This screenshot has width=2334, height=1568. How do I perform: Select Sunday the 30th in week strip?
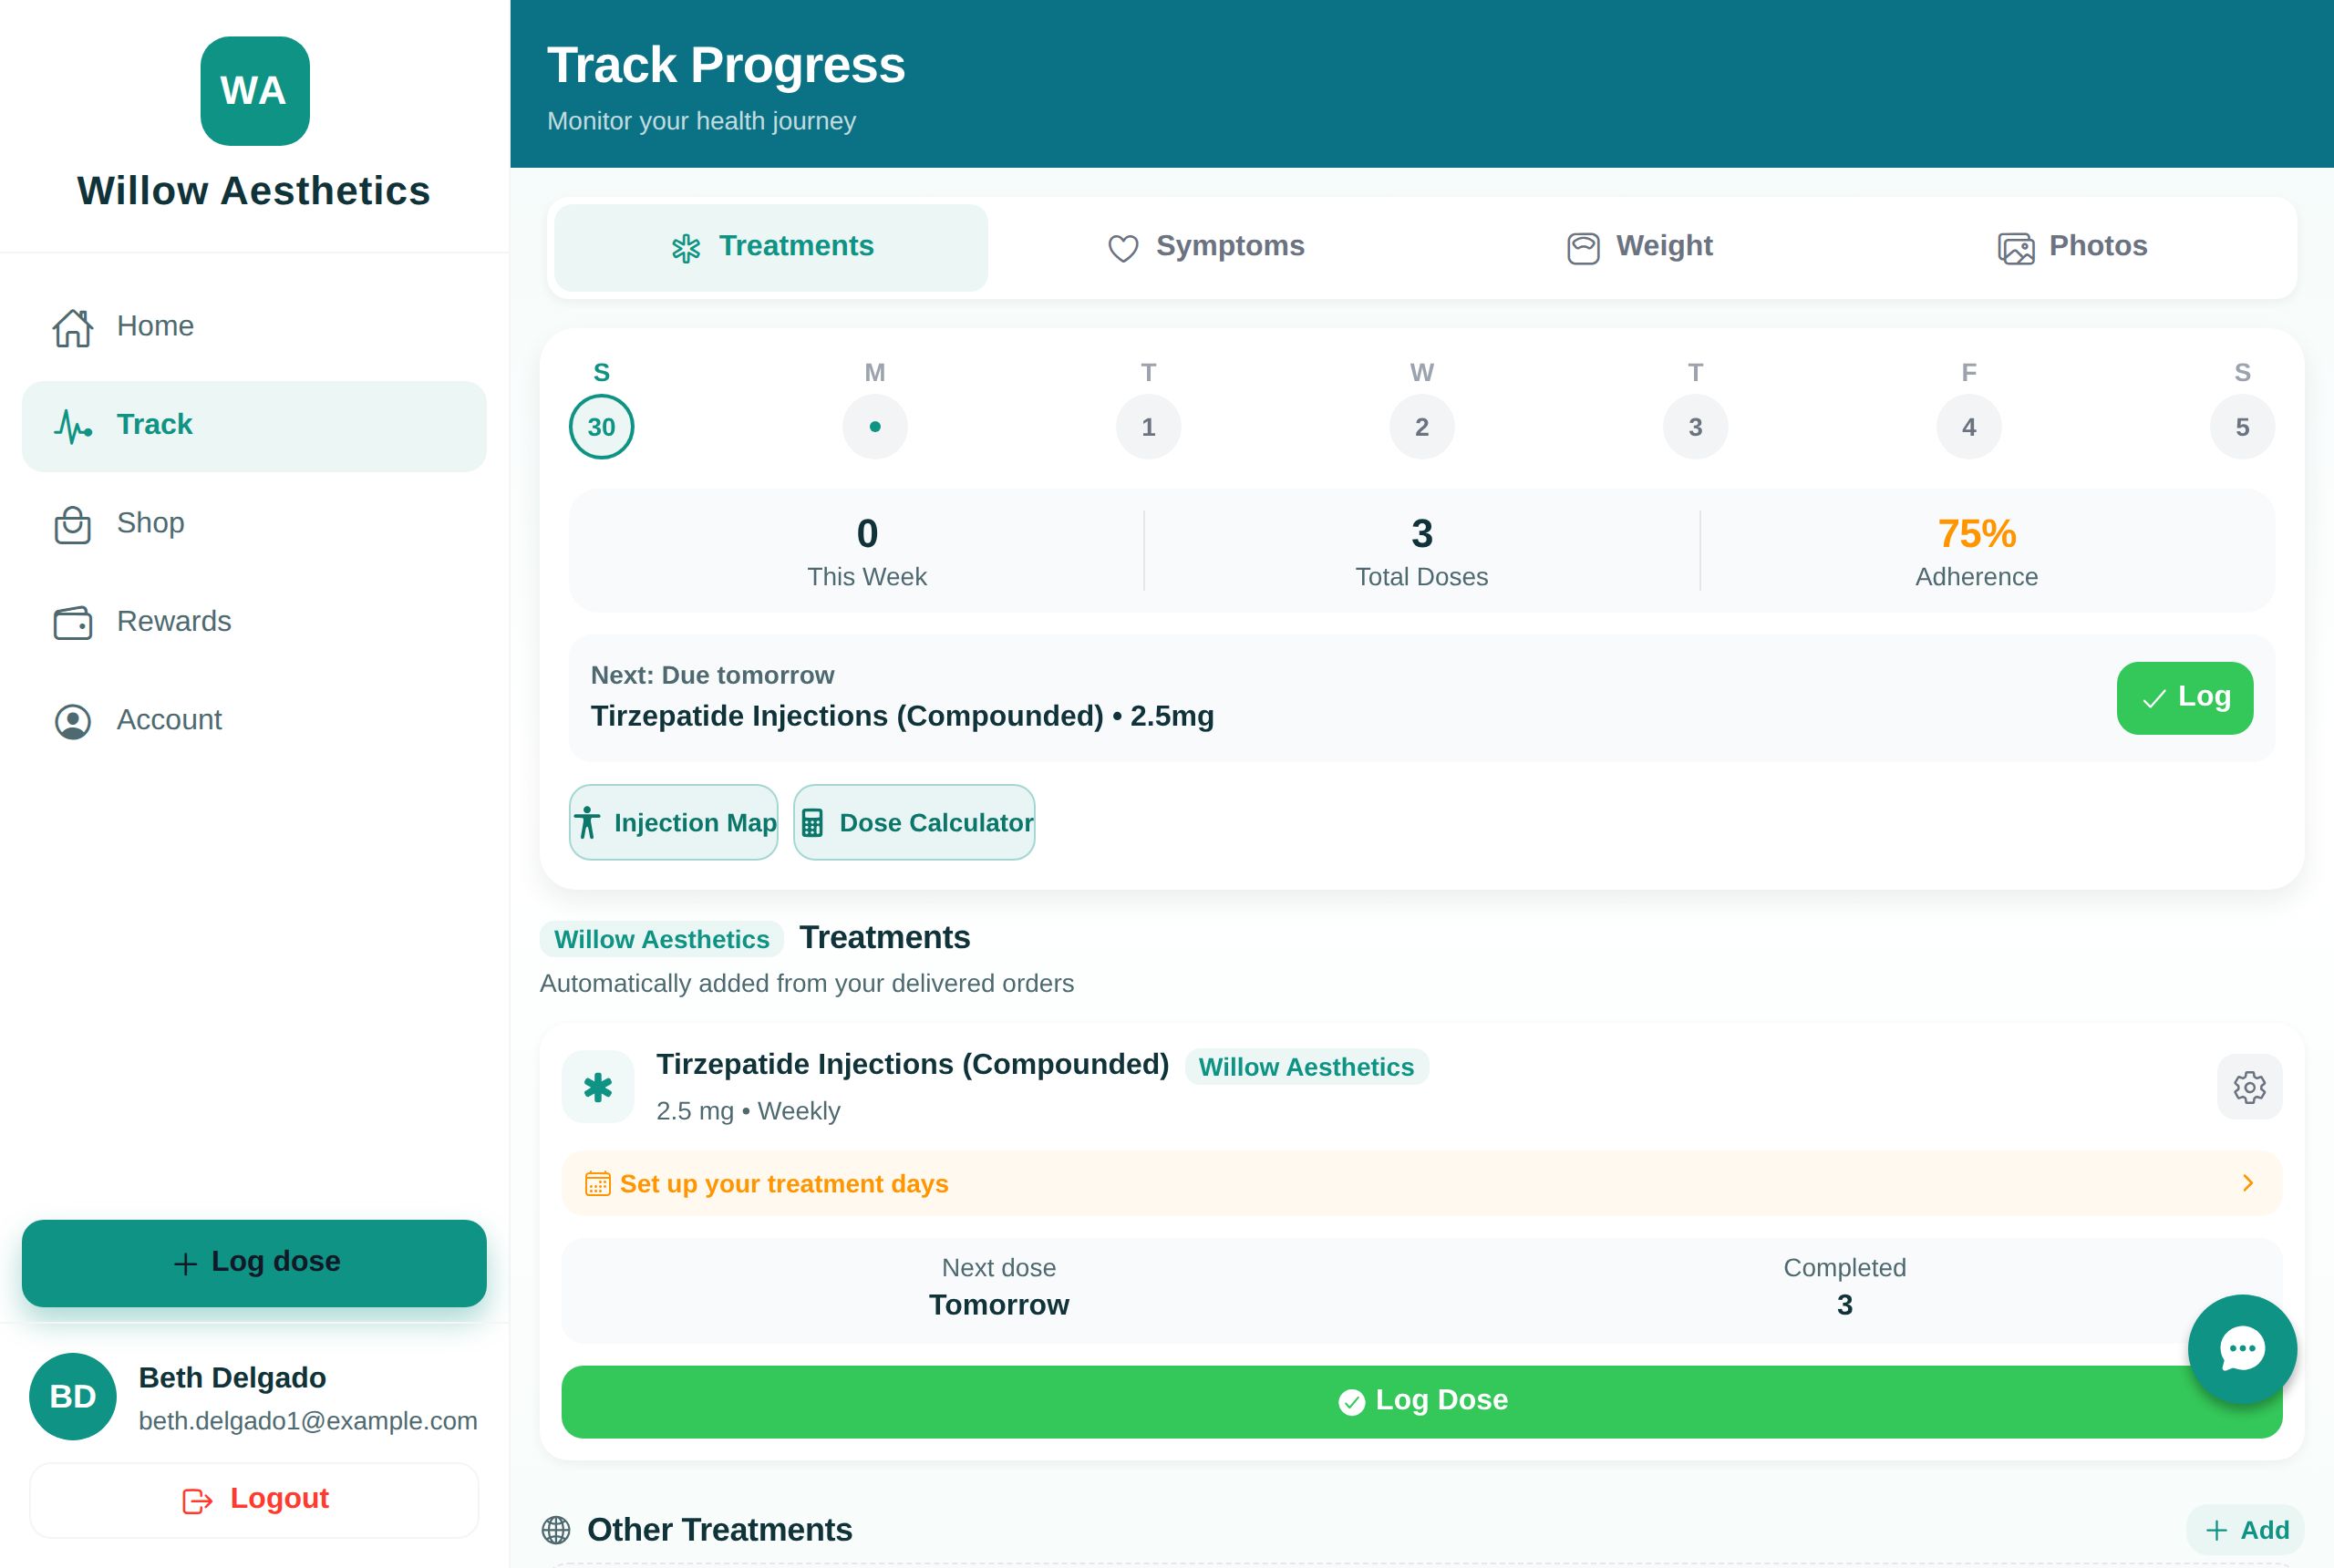(x=601, y=427)
